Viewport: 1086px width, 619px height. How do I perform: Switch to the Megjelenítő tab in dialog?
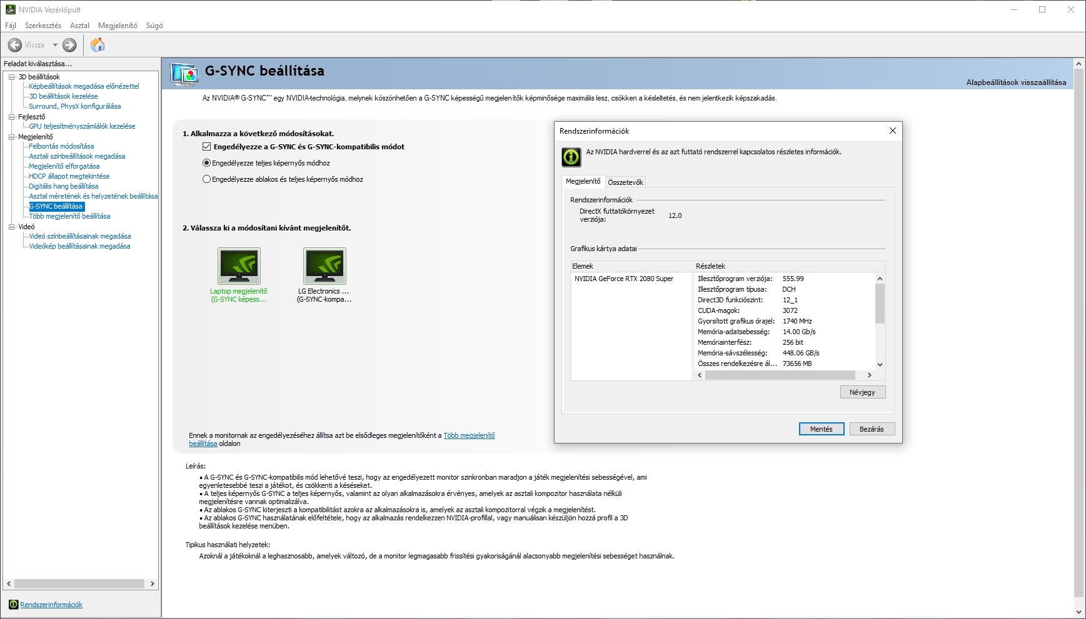pos(583,181)
